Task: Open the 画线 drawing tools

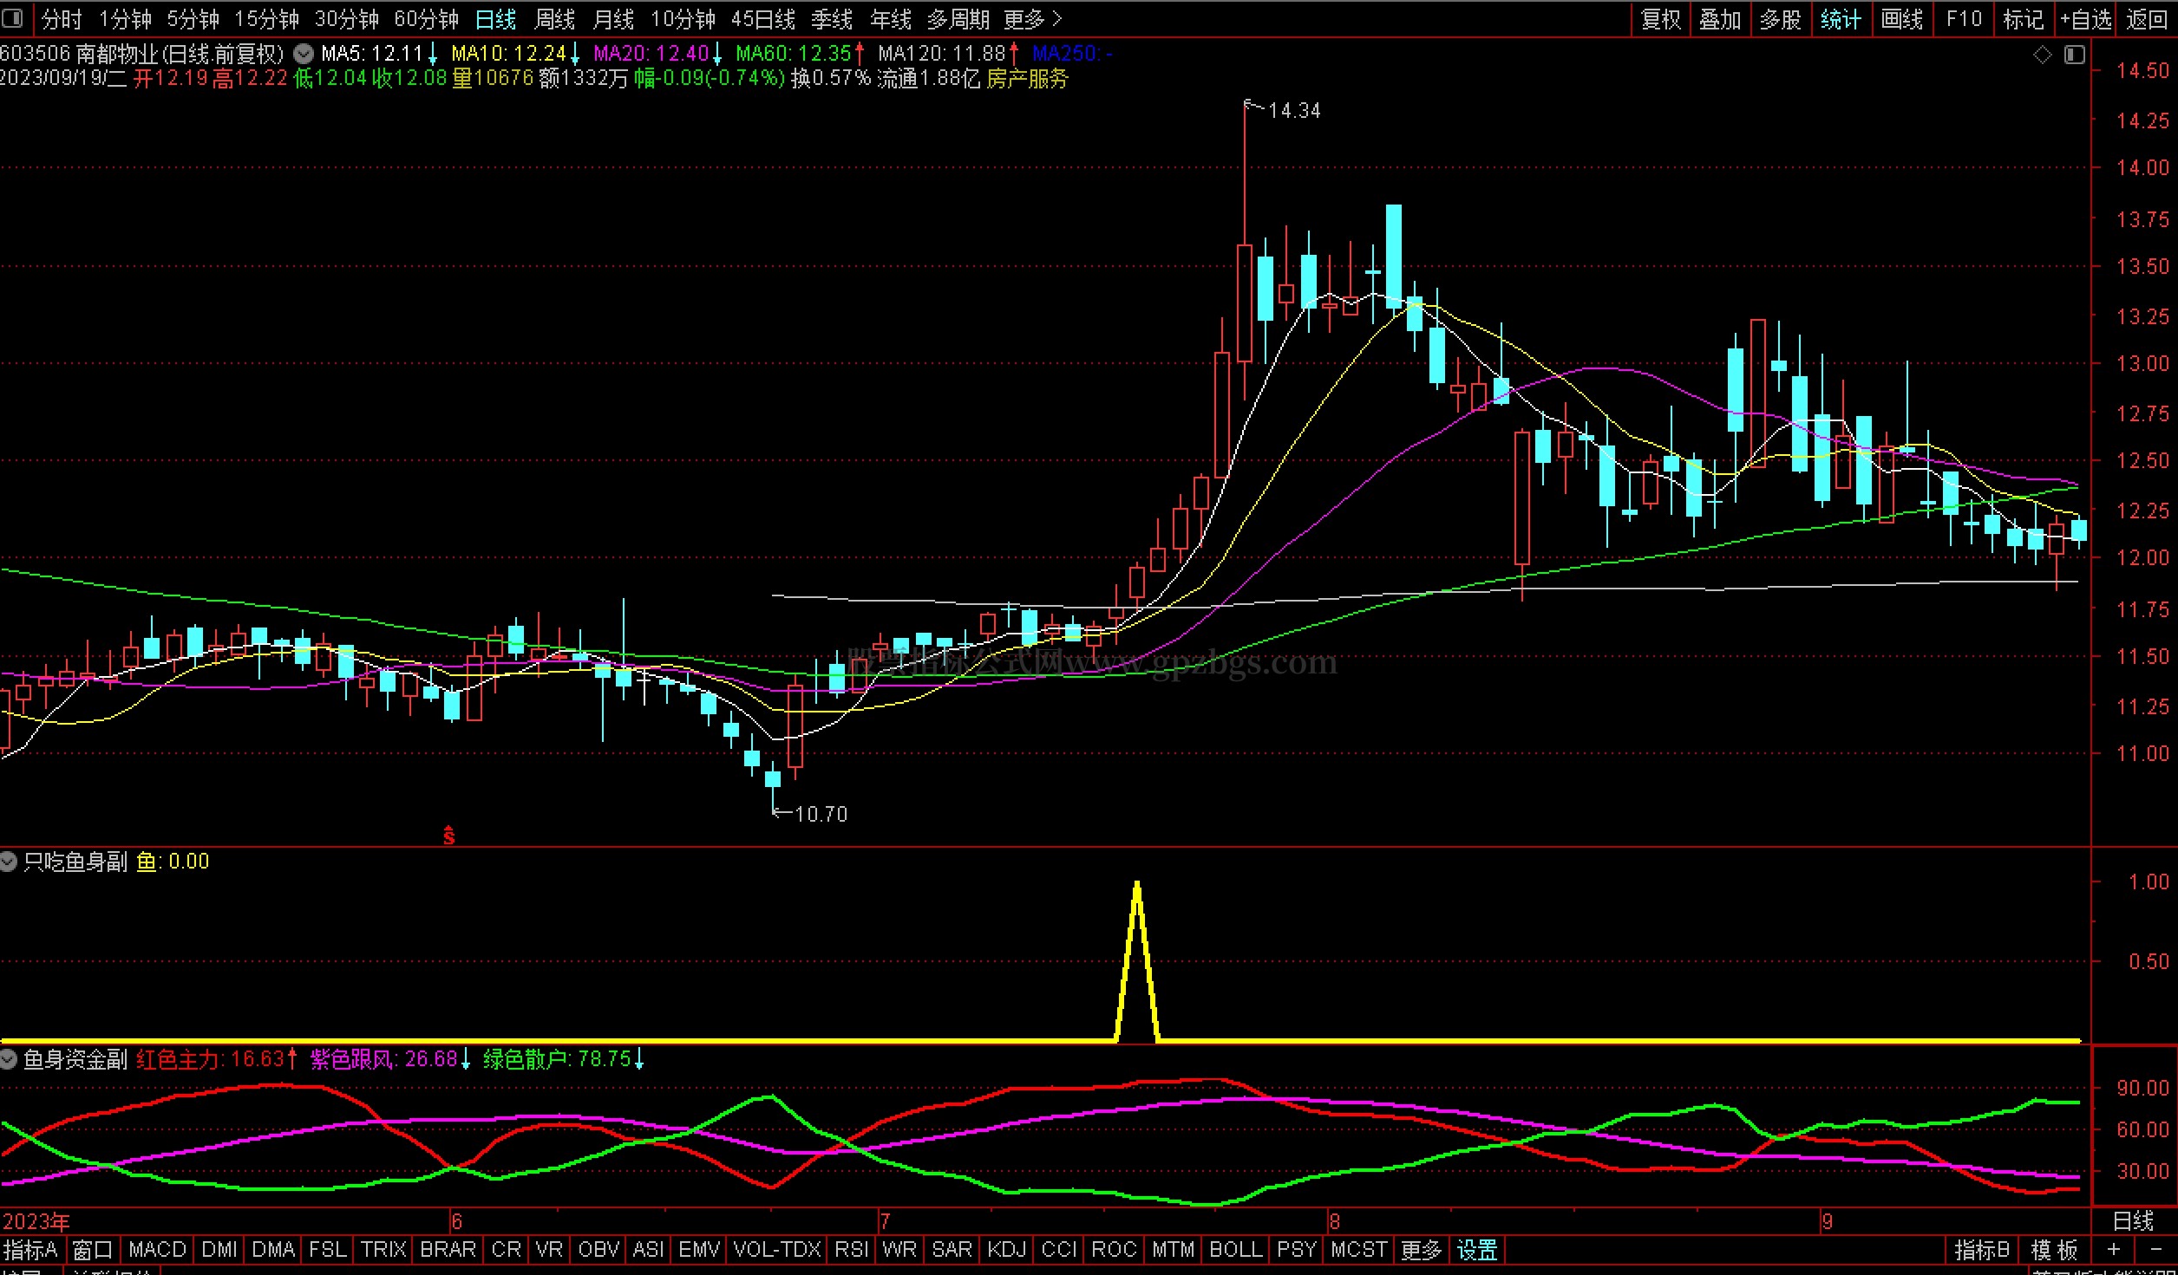Action: 1901,19
